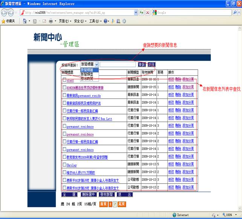Screen dimensions: 242x219
Task: Click the 查詢 search button
Action: [x=141, y=65]
